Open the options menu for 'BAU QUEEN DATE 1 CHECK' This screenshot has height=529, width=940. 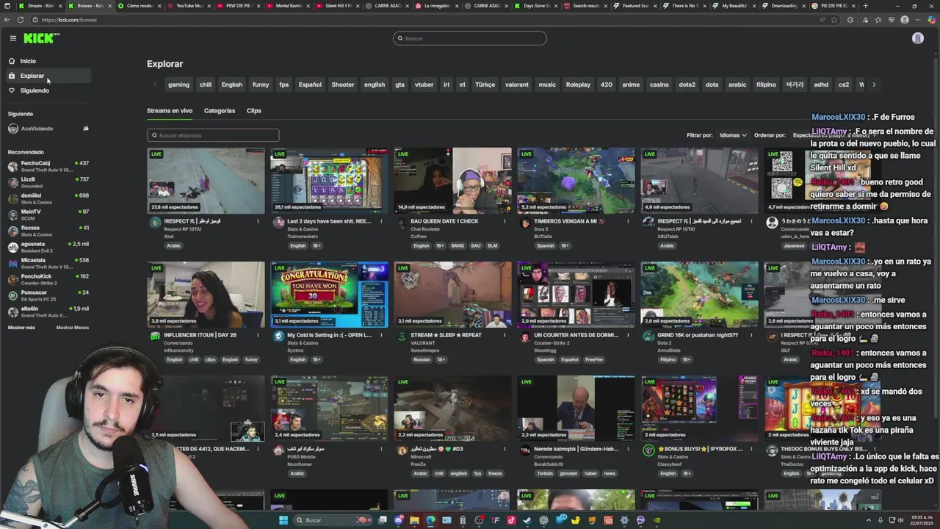tap(505, 221)
